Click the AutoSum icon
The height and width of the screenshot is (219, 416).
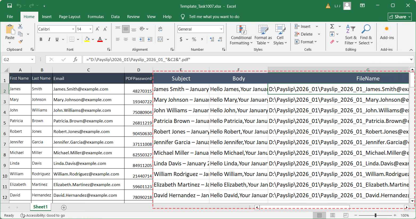point(332,26)
